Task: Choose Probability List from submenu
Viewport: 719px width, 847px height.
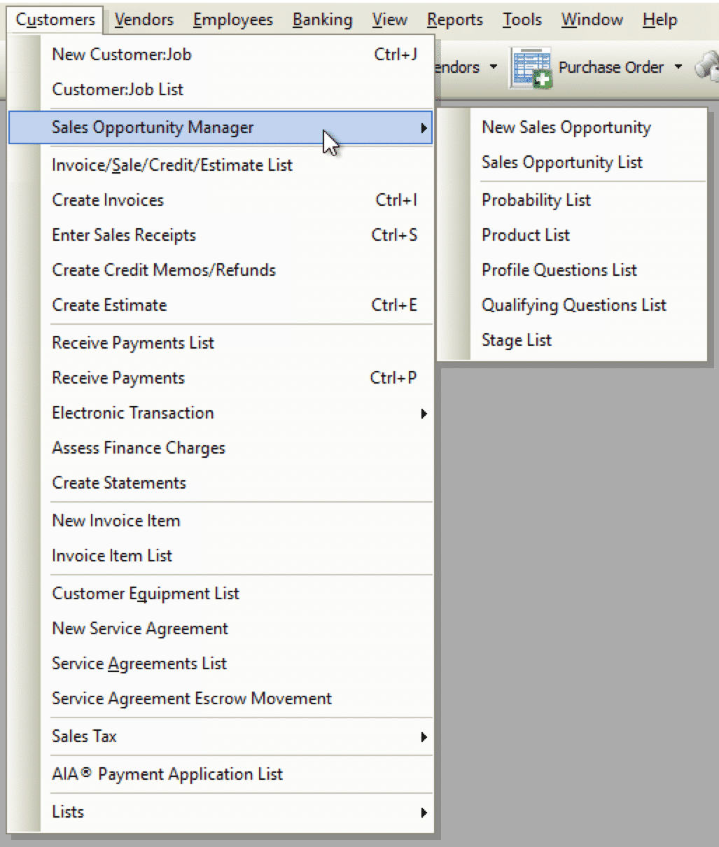Action: point(536,200)
